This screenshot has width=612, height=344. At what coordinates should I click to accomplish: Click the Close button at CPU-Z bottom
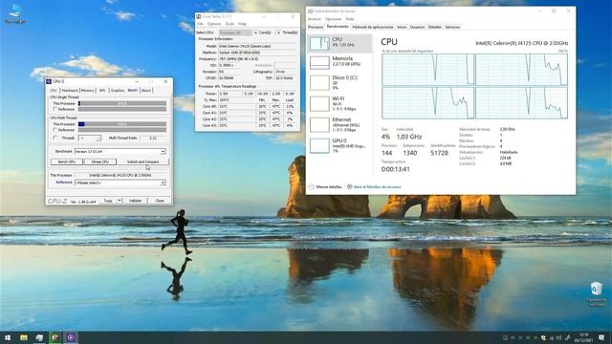click(x=160, y=201)
